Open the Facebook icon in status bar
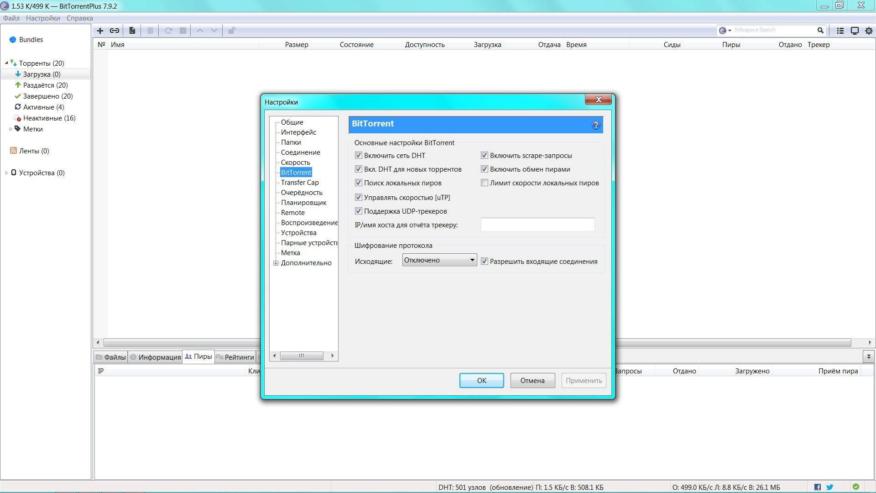876x493 pixels. (818, 487)
